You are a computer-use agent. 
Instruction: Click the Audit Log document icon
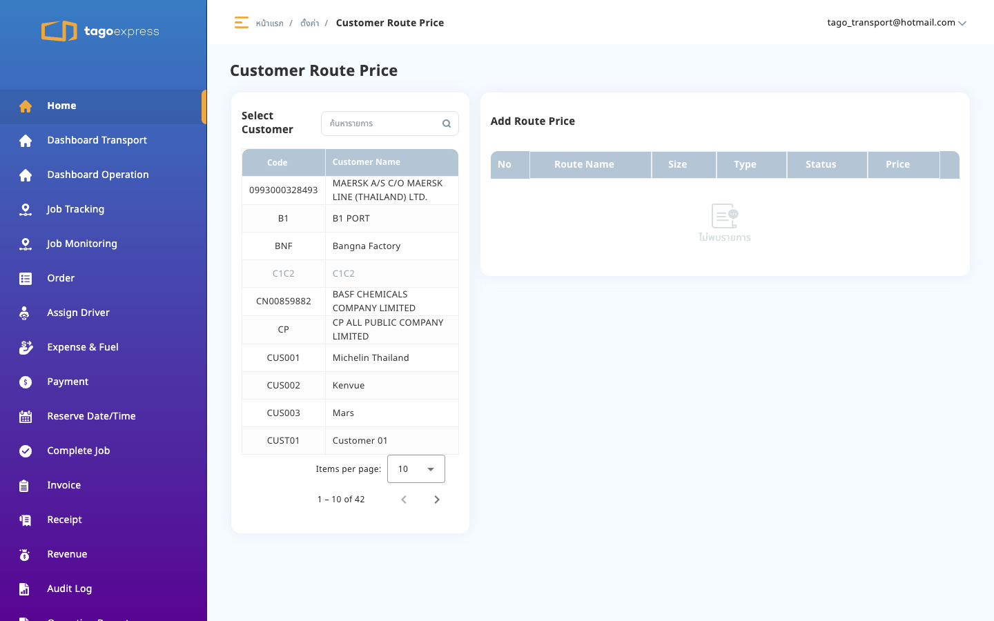(x=24, y=589)
